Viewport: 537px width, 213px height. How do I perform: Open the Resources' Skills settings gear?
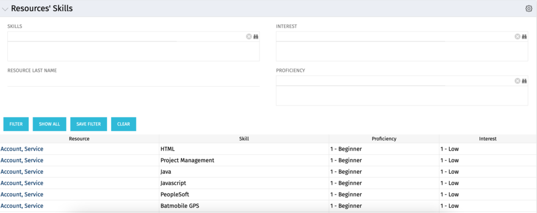529,9
